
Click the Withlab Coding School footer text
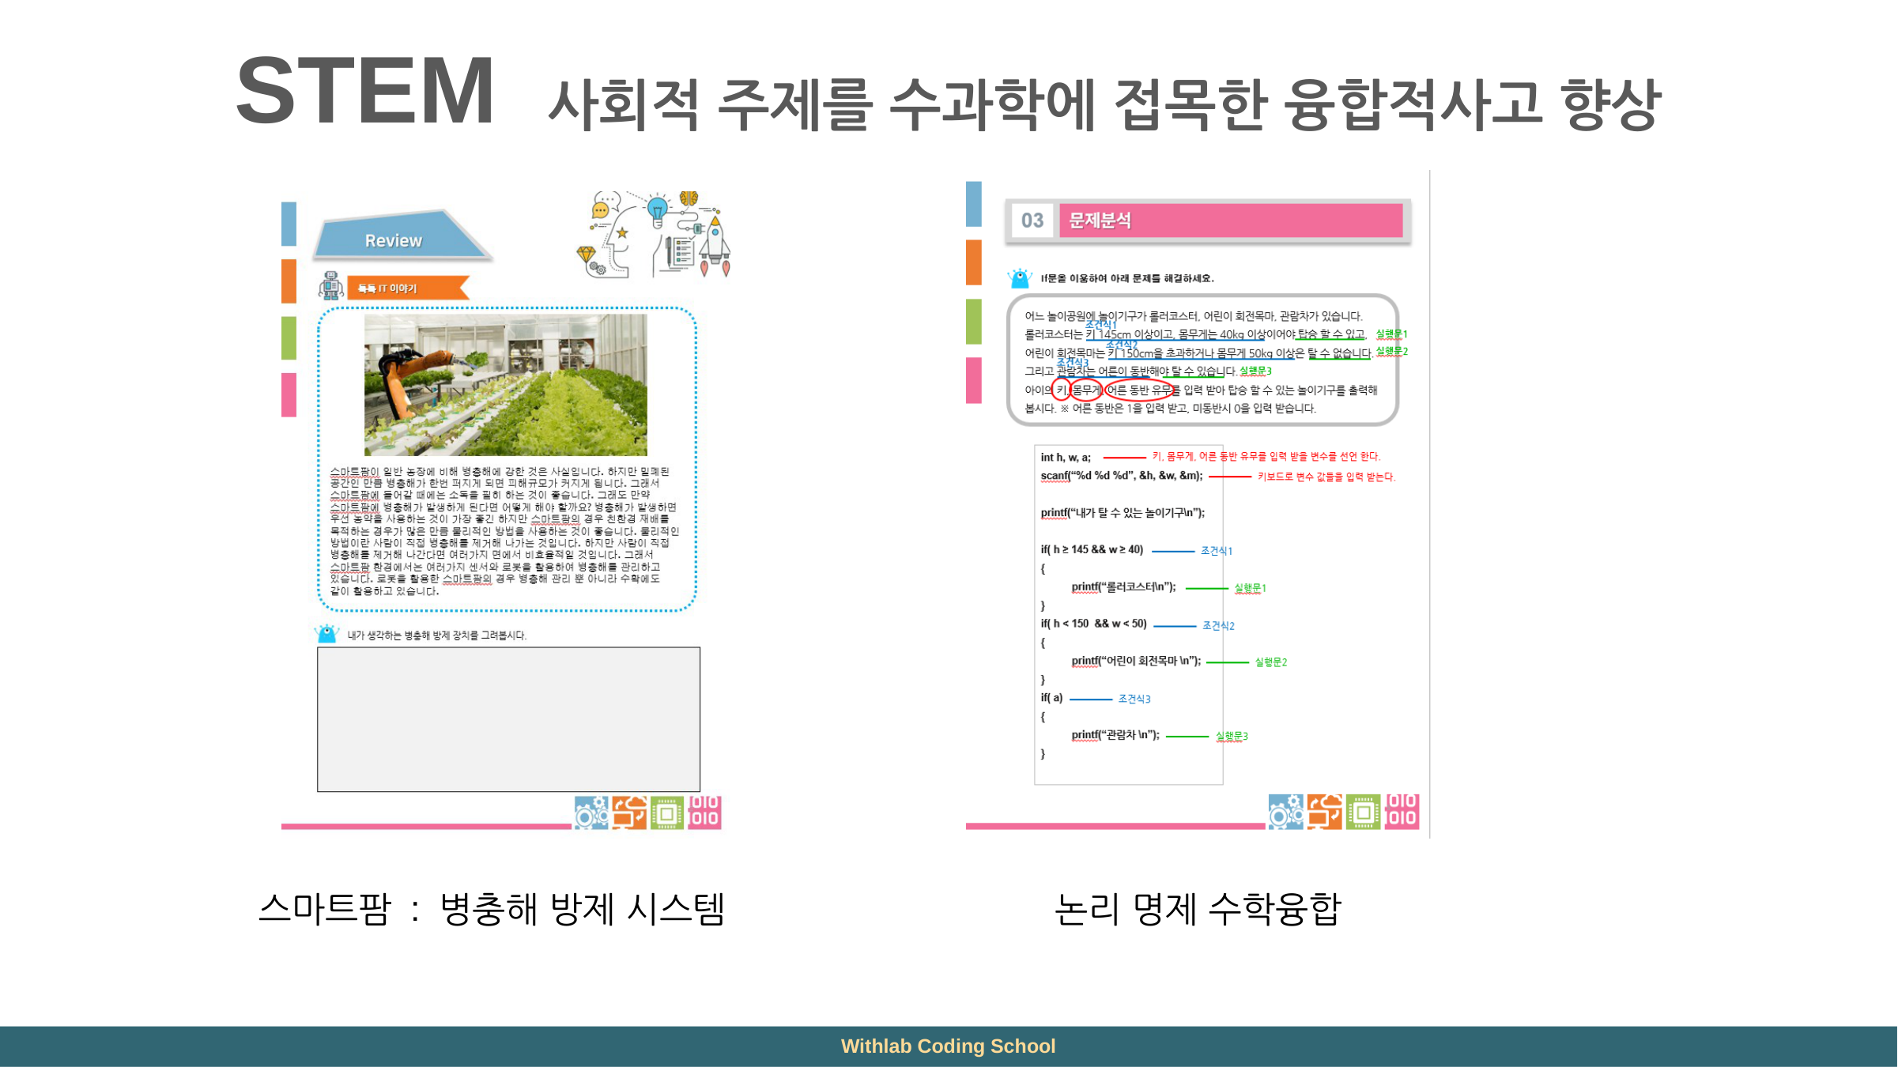click(948, 1046)
